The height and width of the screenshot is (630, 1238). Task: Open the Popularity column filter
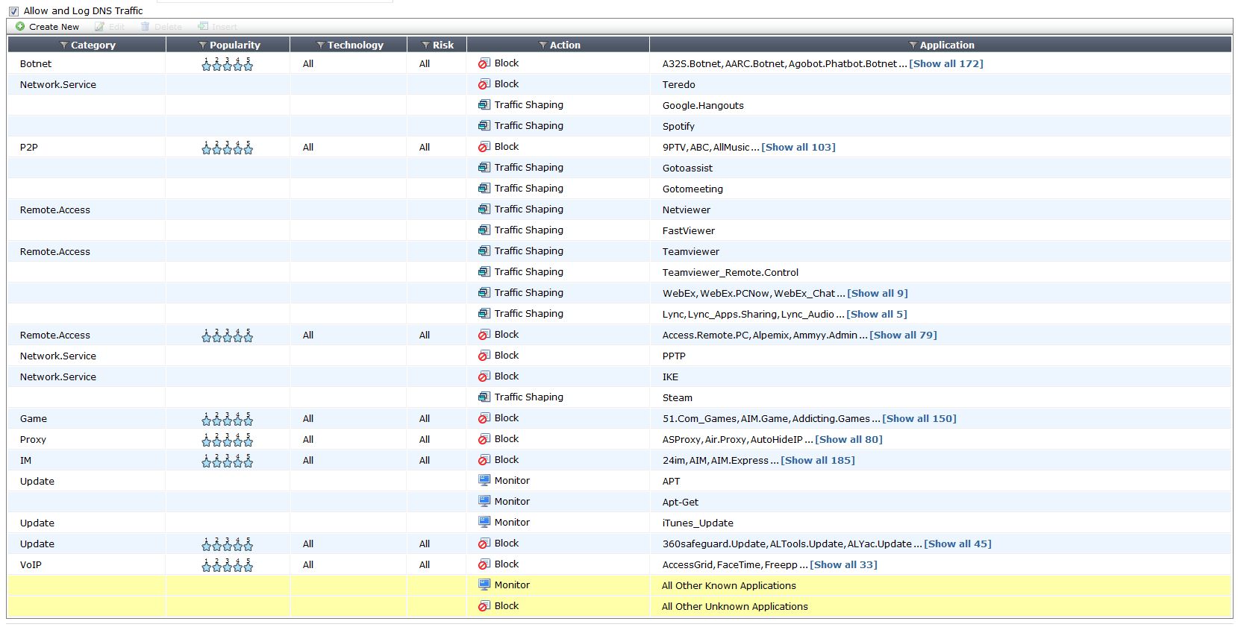click(x=203, y=45)
